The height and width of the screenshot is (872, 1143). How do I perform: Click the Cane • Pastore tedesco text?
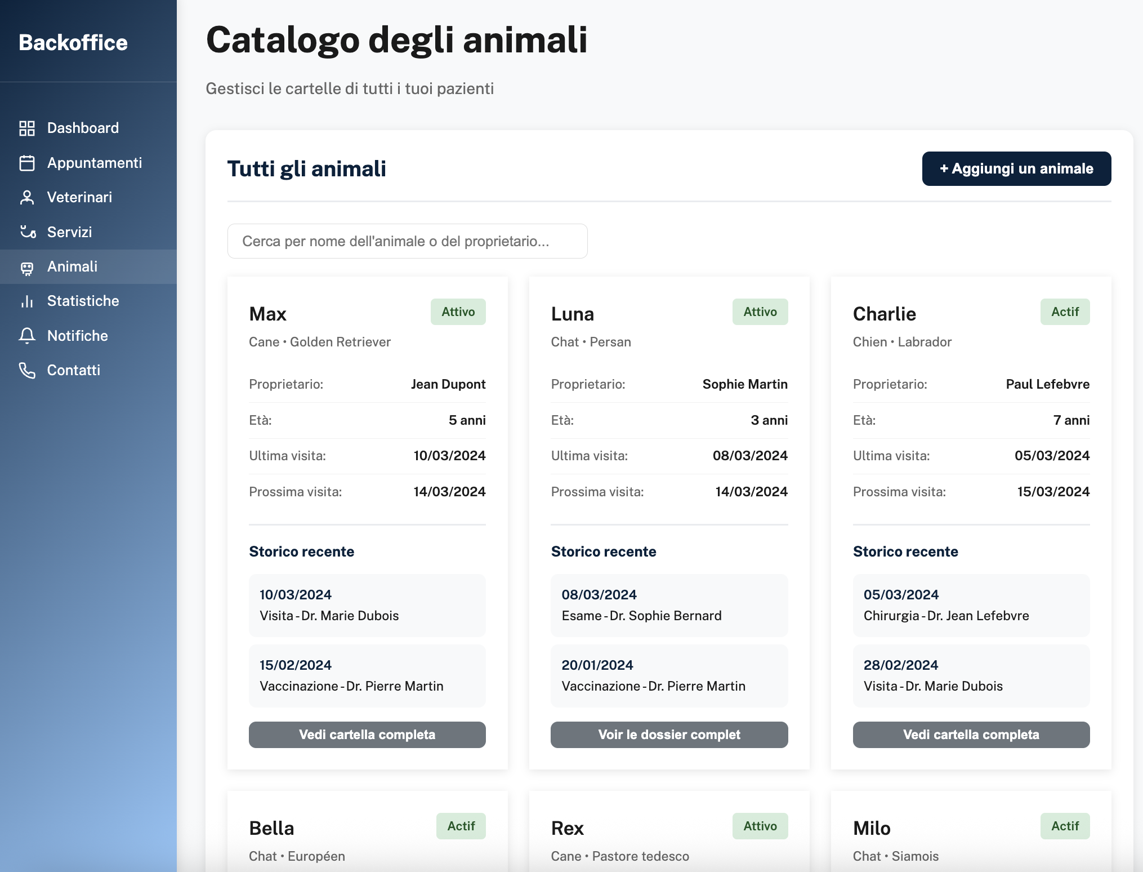[620, 856]
